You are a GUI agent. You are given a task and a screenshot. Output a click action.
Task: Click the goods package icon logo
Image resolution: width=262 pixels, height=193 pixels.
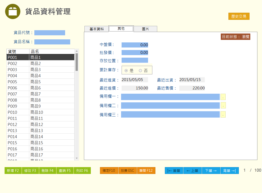[x=13, y=11]
